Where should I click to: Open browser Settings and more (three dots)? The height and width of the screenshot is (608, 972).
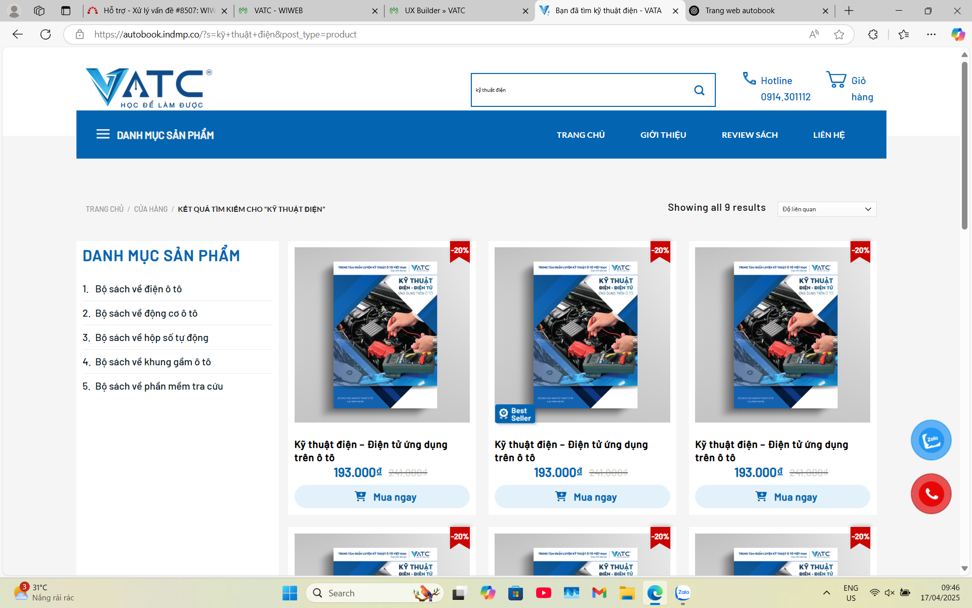pos(931,34)
